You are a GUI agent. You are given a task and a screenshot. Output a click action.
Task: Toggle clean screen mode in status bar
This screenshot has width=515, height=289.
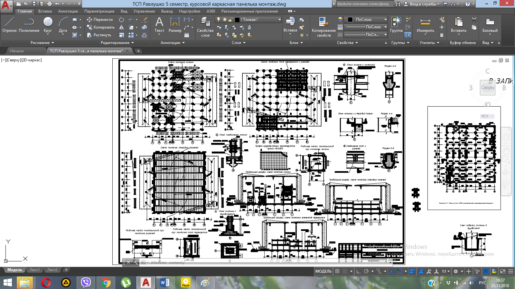tap(503, 271)
